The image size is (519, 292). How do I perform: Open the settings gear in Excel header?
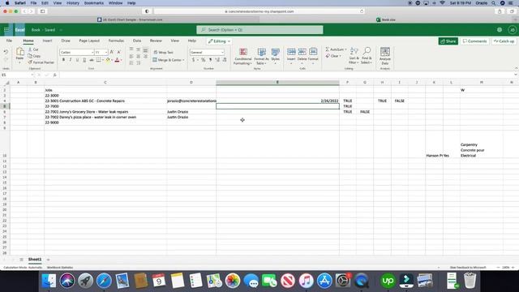pos(500,30)
